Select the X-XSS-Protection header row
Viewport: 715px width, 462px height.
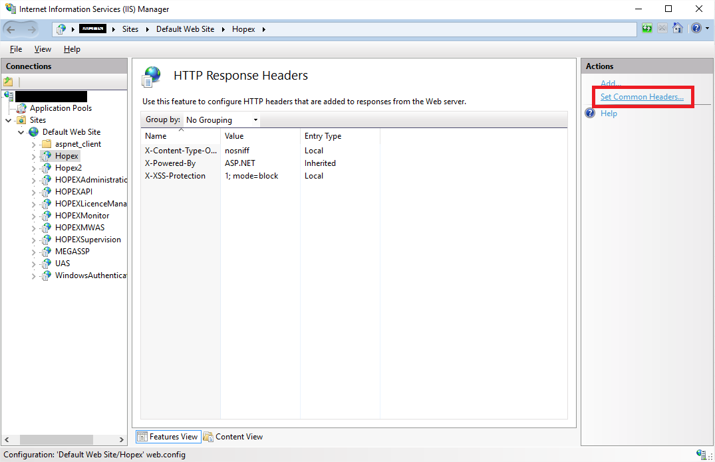(176, 176)
